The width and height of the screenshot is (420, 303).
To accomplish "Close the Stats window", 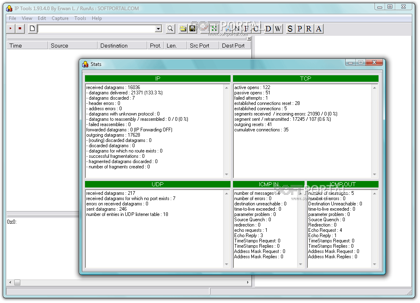I will click(x=374, y=62).
